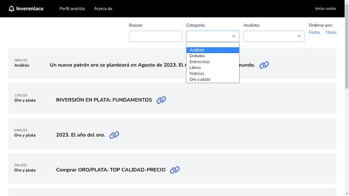Screen dimensions: 349x196
Task: Sort entries by Título
Action: click(x=331, y=33)
